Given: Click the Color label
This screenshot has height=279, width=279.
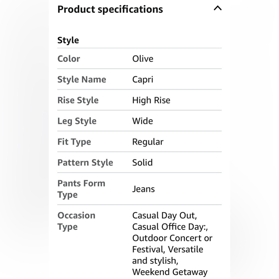Looking at the screenshot, I should tap(69, 59).
